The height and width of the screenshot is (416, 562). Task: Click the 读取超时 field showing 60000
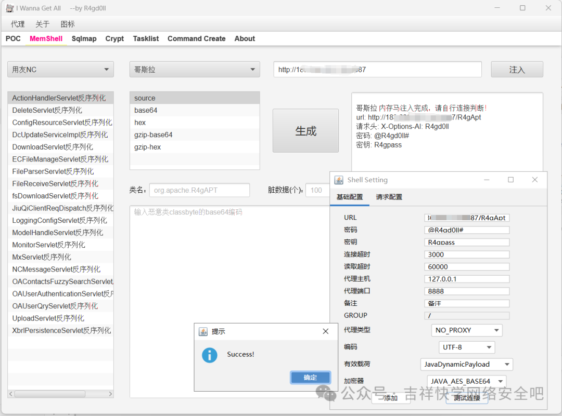(467, 266)
